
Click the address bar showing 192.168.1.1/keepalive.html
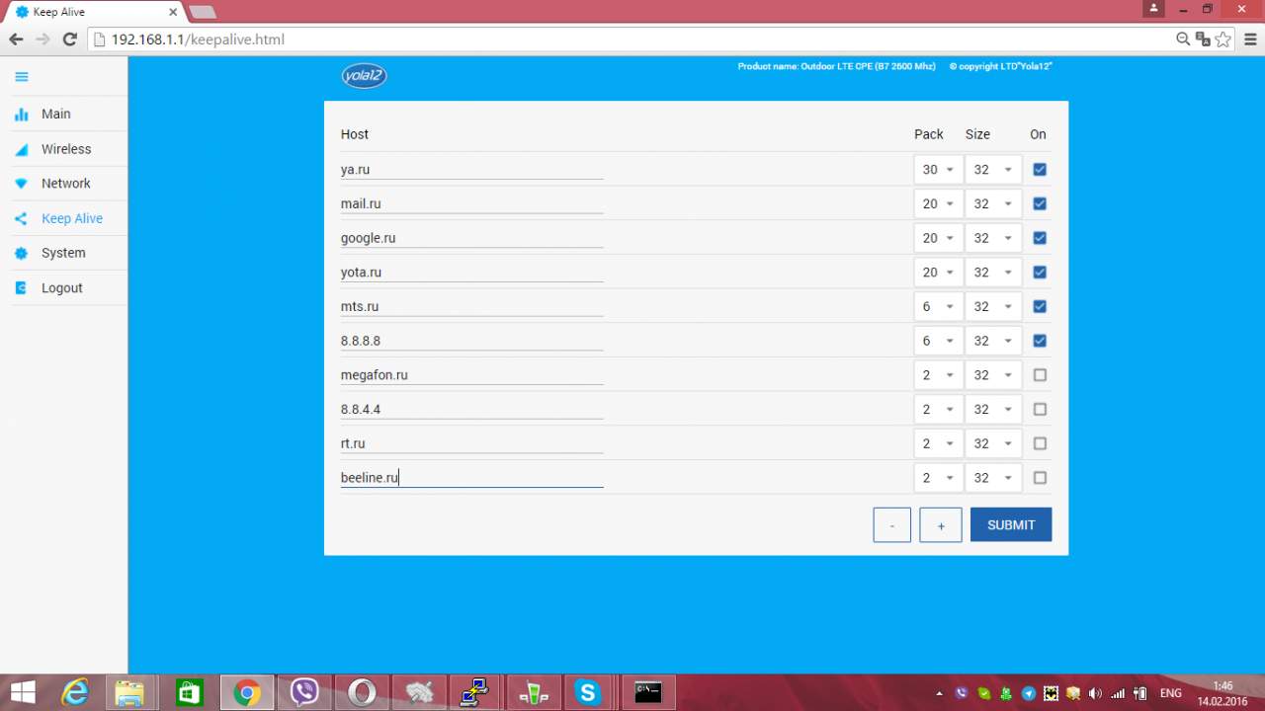632,39
